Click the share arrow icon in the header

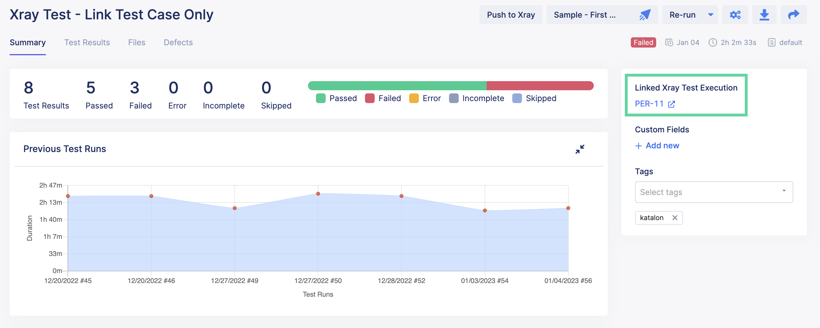point(793,15)
